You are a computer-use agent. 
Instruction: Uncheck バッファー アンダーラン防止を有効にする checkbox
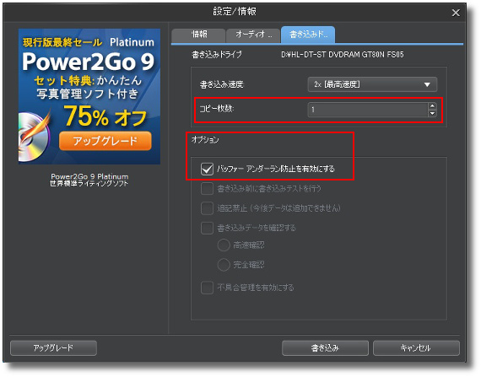tap(207, 169)
